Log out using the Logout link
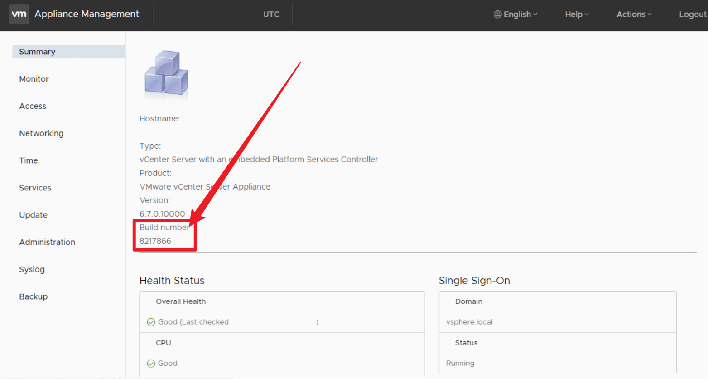Viewport: 708px width, 379px height. pyautogui.click(x=693, y=14)
